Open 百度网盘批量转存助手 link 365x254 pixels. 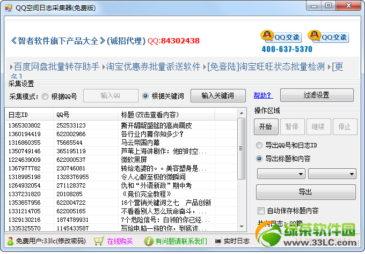pyautogui.click(x=56, y=66)
